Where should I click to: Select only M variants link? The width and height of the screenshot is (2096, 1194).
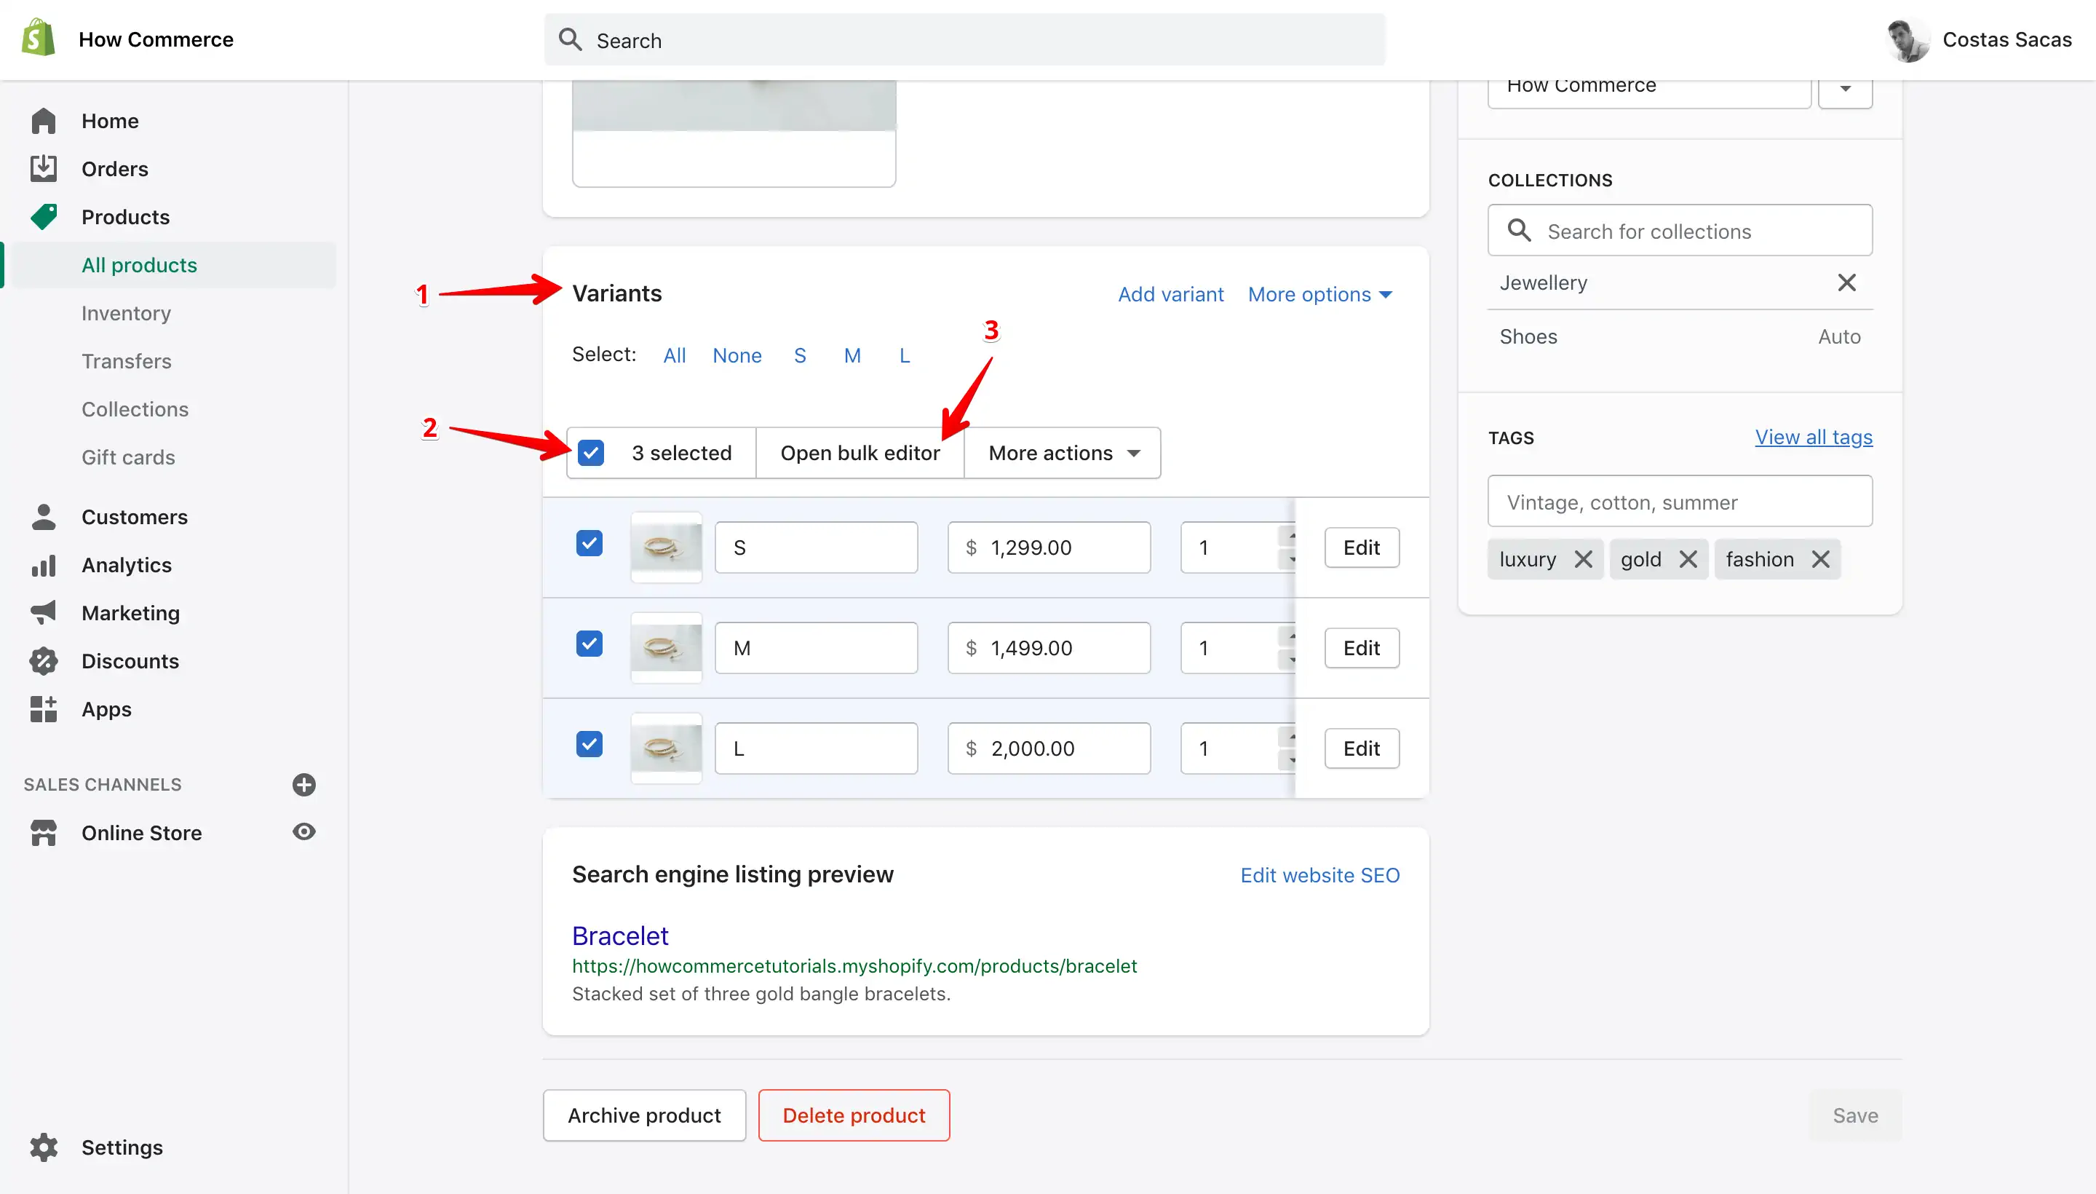click(x=852, y=355)
